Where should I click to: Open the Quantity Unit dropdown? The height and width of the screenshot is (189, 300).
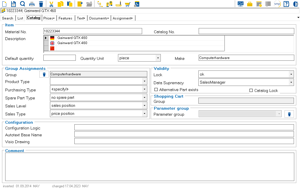click(158, 58)
